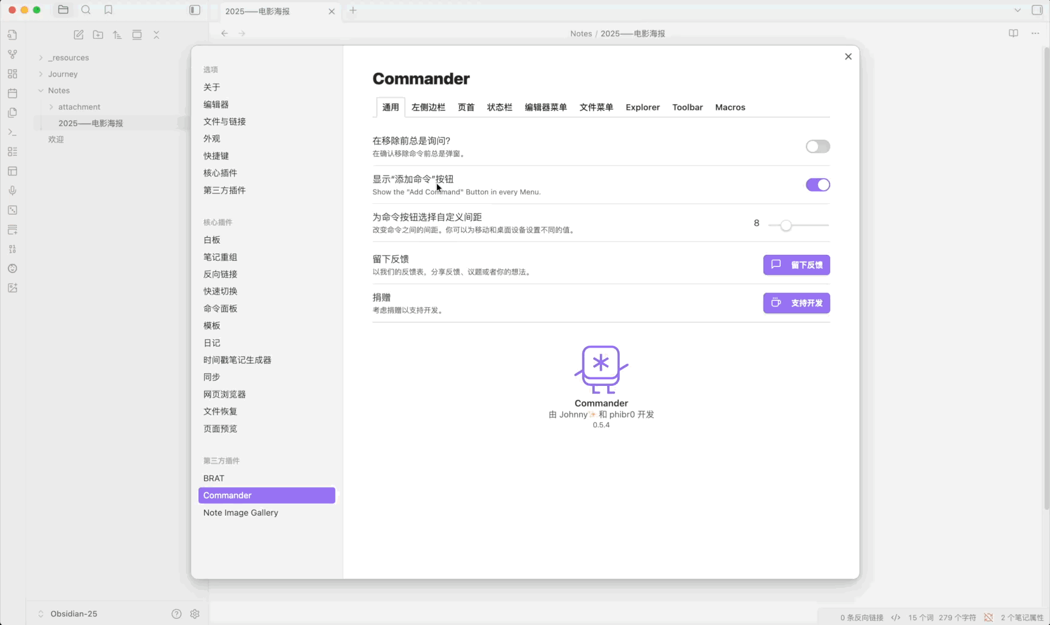
Task: Start audio recorder microphone ribbon icon
Action: click(x=12, y=191)
